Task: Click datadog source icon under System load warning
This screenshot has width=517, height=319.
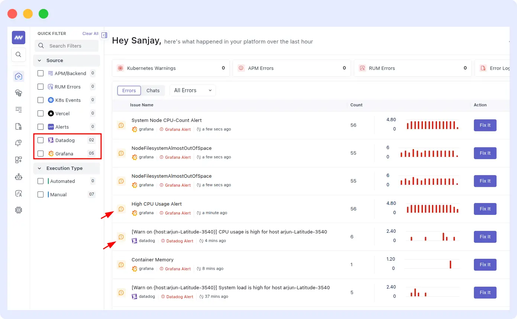Action: 135,296
